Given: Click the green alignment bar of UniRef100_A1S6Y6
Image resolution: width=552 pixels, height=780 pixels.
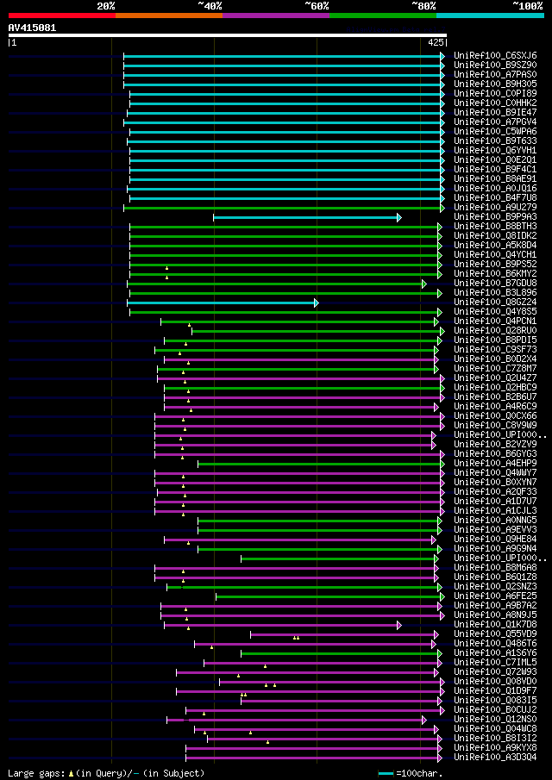Looking at the screenshot, I should [342, 653].
